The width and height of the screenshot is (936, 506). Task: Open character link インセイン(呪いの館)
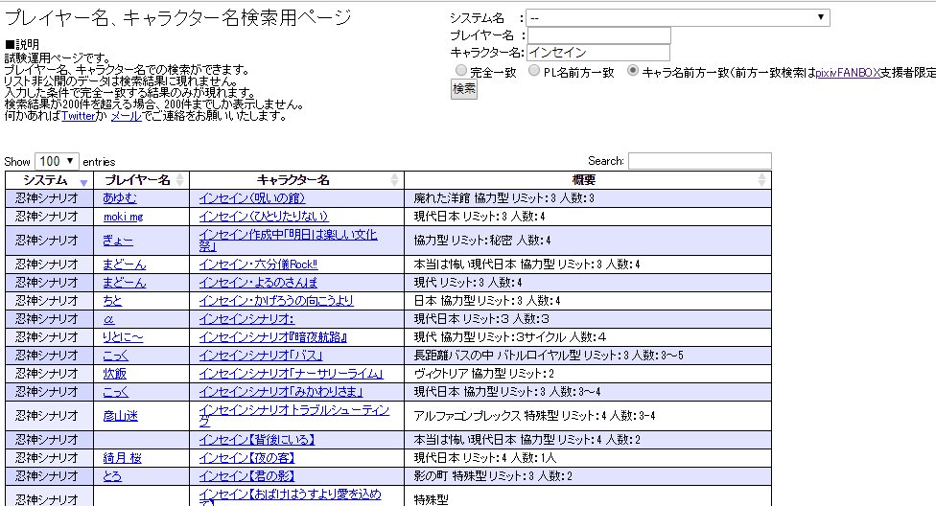[x=252, y=198]
